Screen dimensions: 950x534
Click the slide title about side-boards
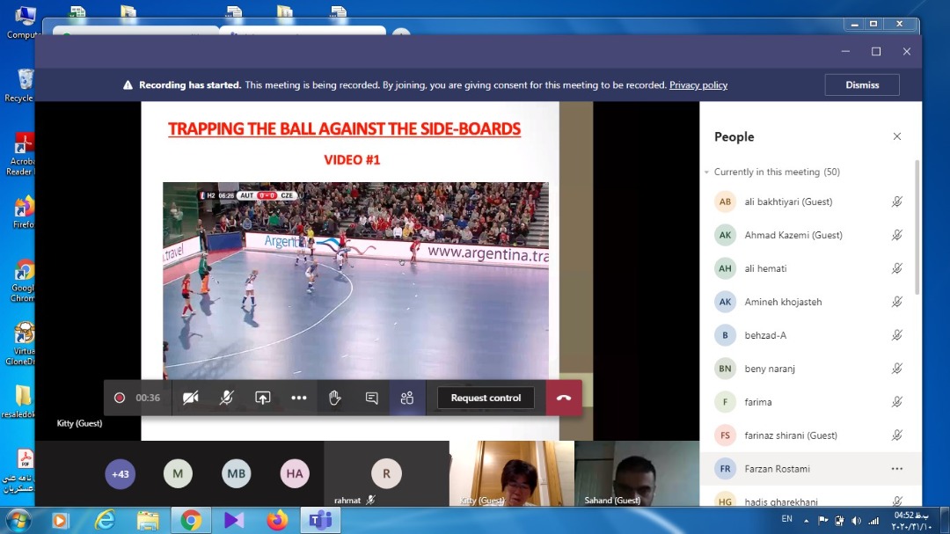click(344, 129)
